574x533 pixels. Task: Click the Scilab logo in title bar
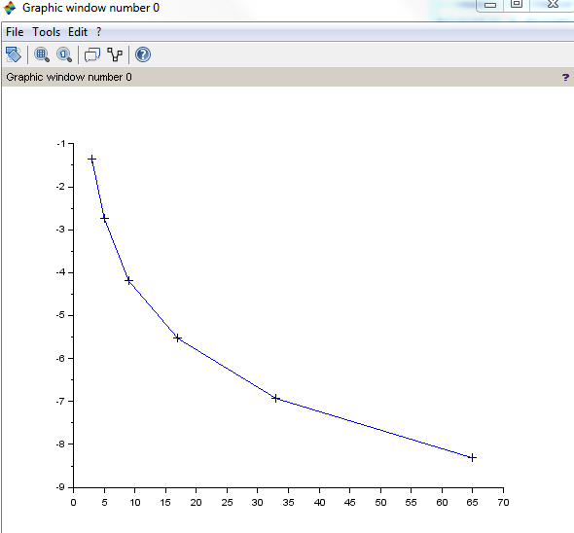pos(10,8)
